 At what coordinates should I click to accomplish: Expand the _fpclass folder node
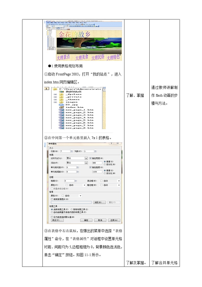click(55, 95)
